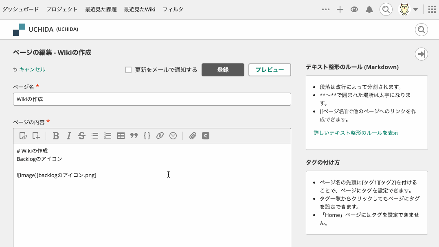Insert a numbered list
Image resolution: width=439 pixels, height=247 pixels.
(108, 136)
